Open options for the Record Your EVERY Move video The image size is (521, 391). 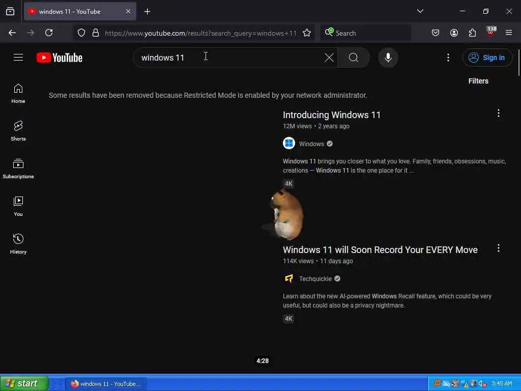pos(498,248)
